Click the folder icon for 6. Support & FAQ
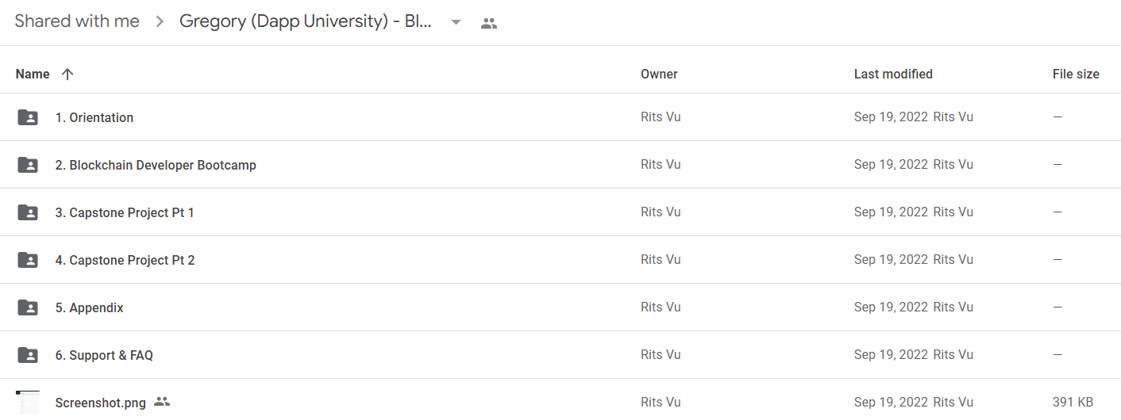This screenshot has height=420, width=1121. 28,355
